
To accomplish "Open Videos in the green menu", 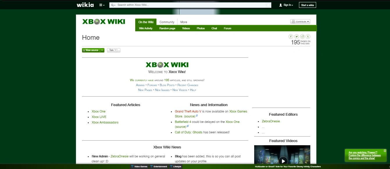I will point(186,28).
